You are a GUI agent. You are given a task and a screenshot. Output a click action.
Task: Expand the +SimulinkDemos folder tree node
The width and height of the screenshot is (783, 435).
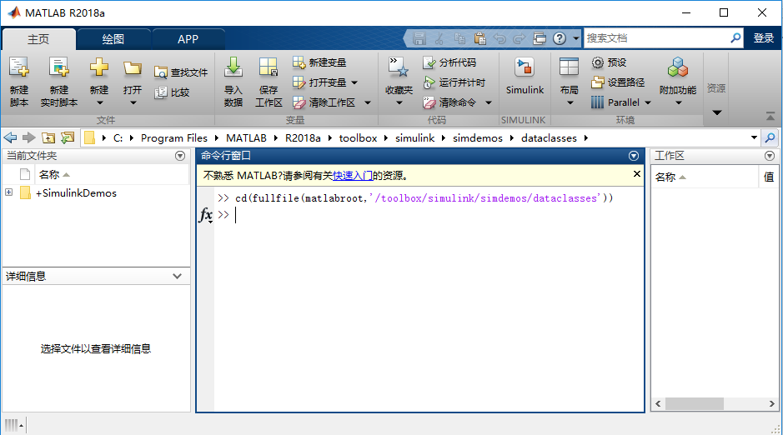pyautogui.click(x=8, y=192)
